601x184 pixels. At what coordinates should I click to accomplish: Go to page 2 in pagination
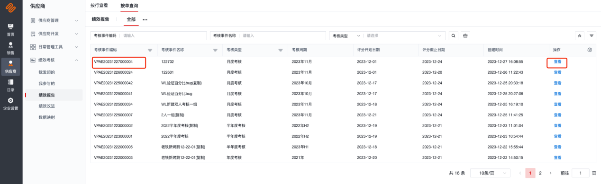(540, 173)
